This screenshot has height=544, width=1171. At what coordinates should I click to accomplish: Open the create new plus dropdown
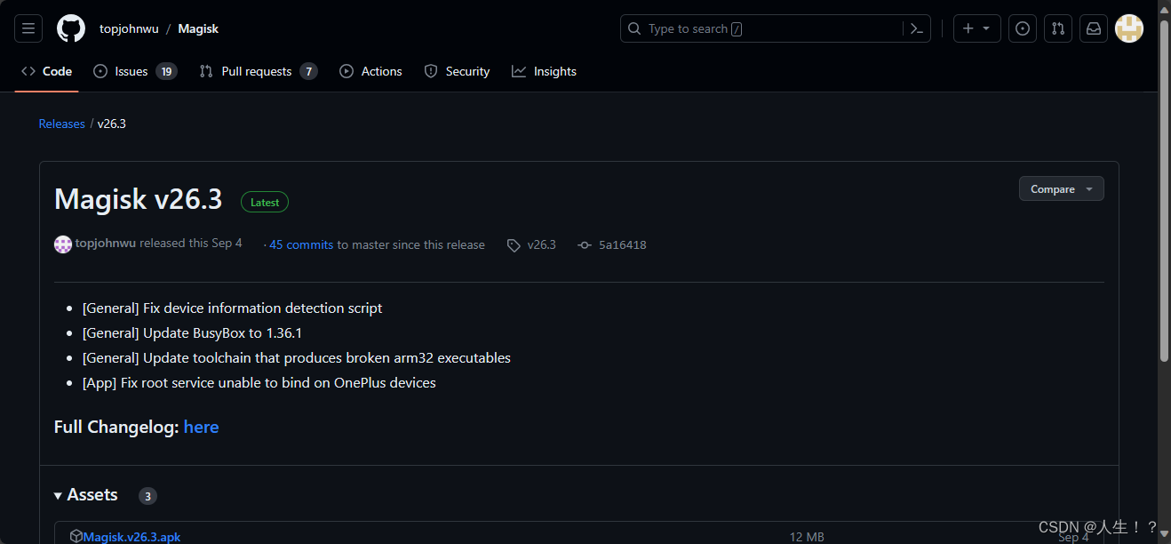pos(976,28)
